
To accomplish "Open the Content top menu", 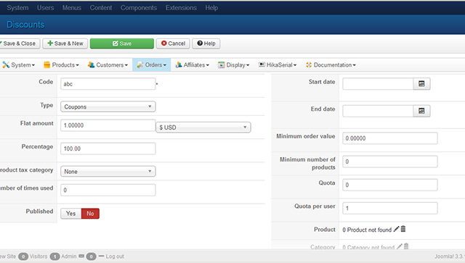I will point(101,8).
